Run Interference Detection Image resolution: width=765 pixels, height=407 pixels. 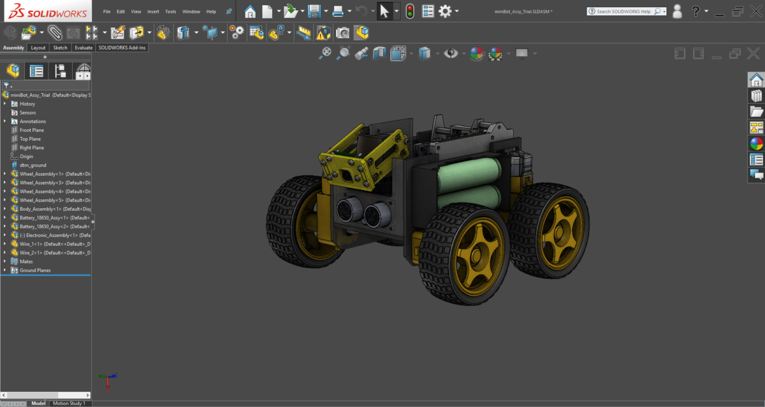point(323,32)
